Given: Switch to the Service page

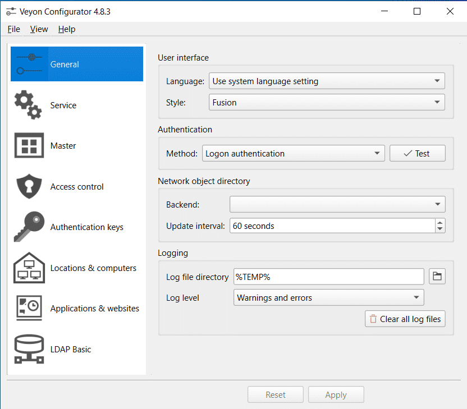Looking at the screenshot, I should click(77, 105).
